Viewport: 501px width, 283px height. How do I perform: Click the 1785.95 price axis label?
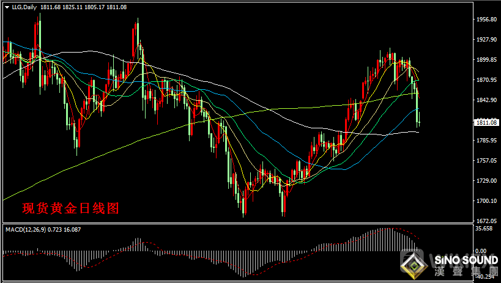486,141
